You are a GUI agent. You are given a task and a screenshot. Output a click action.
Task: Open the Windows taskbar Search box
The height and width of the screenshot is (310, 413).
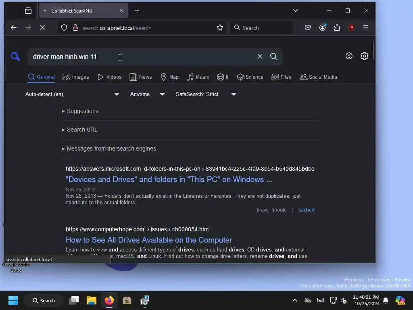pos(44,300)
